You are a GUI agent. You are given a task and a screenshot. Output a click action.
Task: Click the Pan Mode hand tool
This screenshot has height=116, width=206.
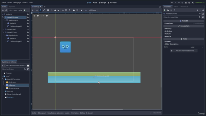(55, 10)
